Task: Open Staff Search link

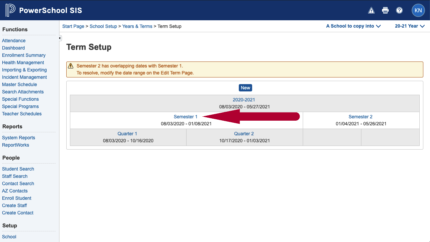Action: coord(15,176)
